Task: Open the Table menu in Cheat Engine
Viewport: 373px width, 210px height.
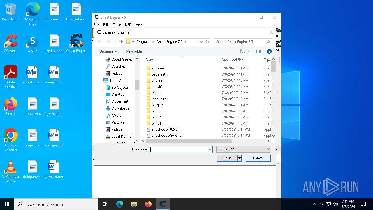Action: pyautogui.click(x=117, y=25)
